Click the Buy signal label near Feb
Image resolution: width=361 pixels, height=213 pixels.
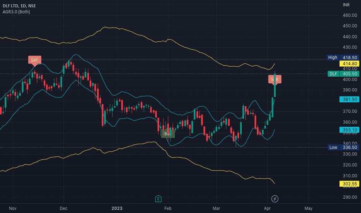168,134
